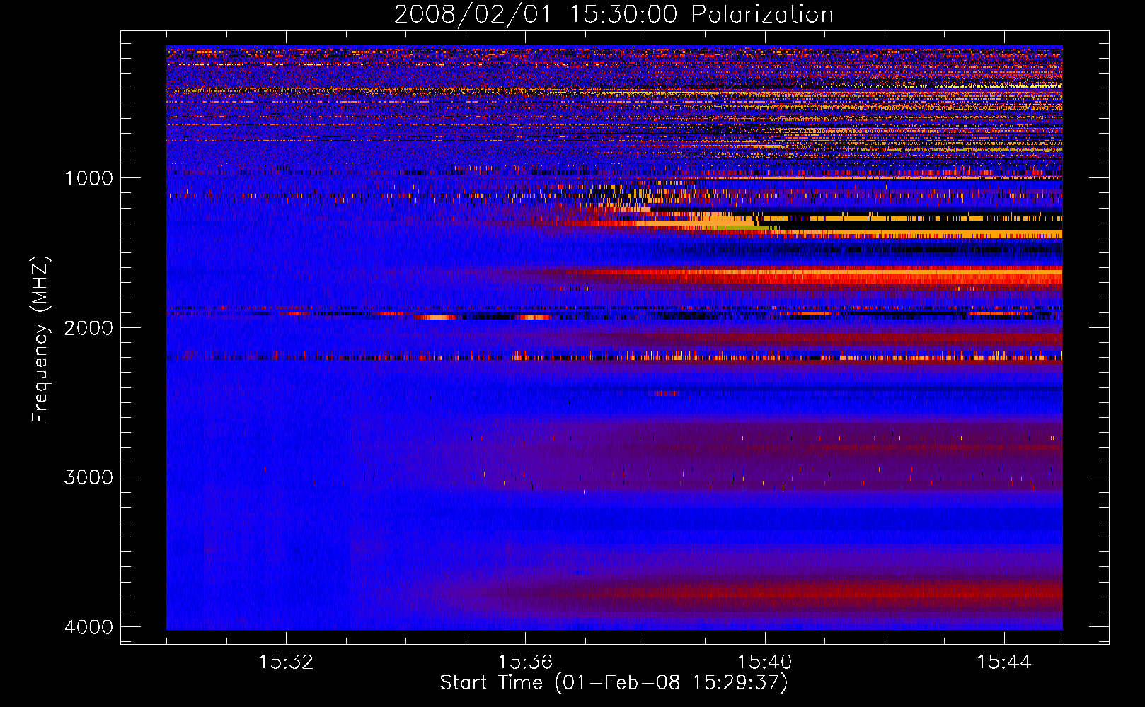Click the x-axis label "Start Time (01-Feb-08 15:29:37)"
This screenshot has height=707, width=1145.
[x=614, y=683]
